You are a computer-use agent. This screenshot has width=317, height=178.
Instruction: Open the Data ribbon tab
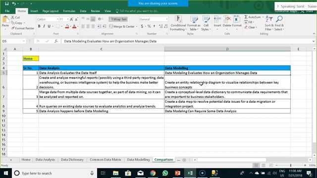click(83, 11)
